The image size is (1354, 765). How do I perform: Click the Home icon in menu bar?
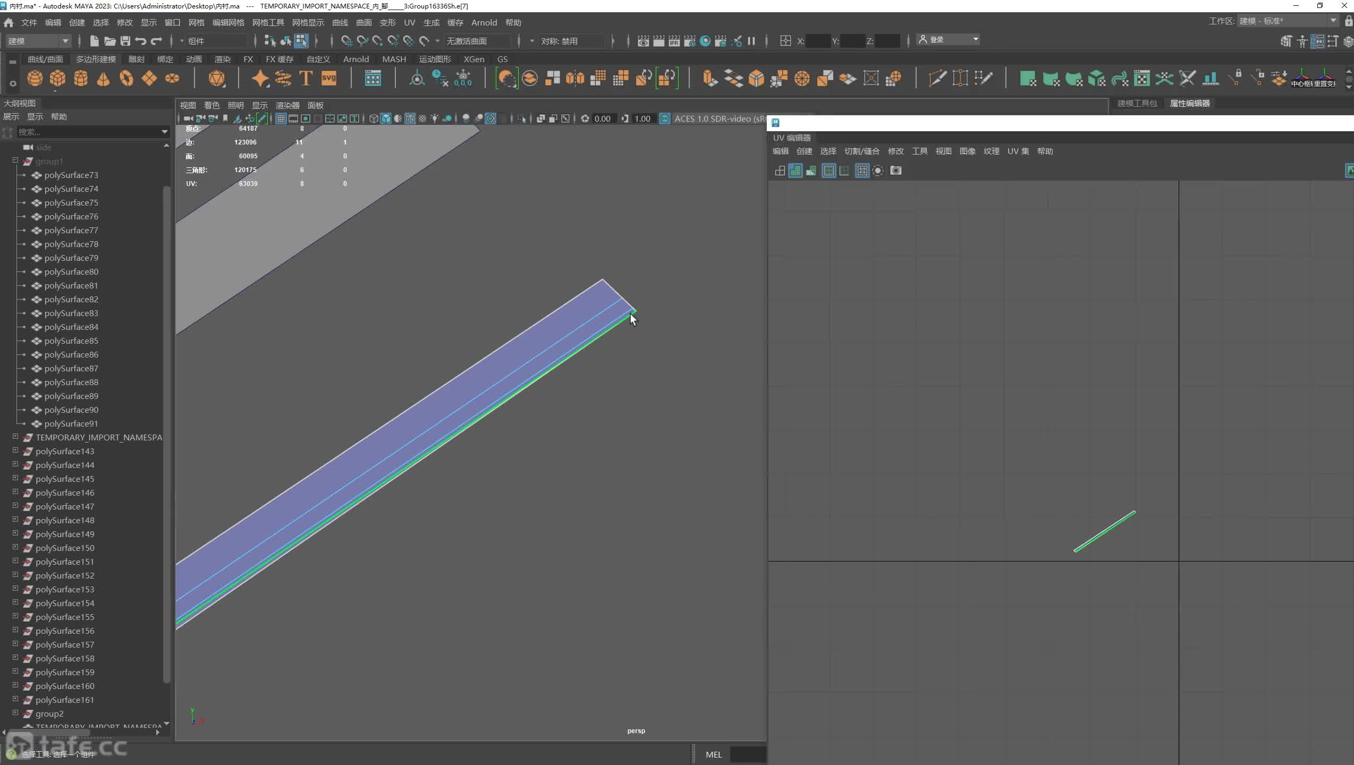click(x=9, y=22)
